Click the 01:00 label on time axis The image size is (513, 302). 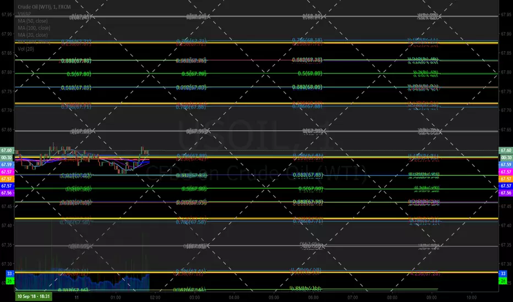[116, 298]
